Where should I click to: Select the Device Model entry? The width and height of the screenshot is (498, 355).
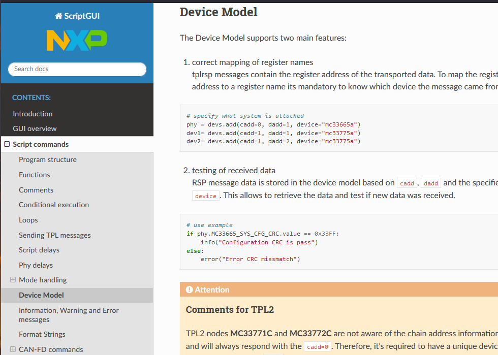[41, 295]
